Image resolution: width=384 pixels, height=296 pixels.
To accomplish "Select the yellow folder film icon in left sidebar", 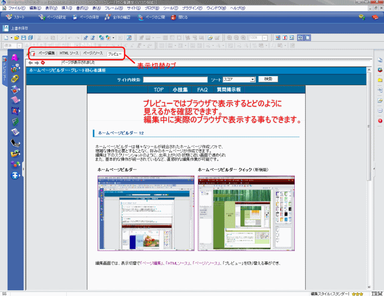I will point(15,154).
